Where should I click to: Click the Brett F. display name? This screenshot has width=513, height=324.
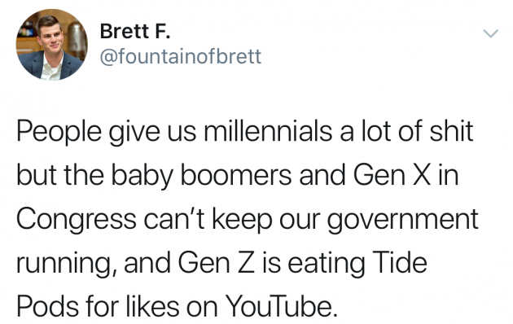(135, 32)
